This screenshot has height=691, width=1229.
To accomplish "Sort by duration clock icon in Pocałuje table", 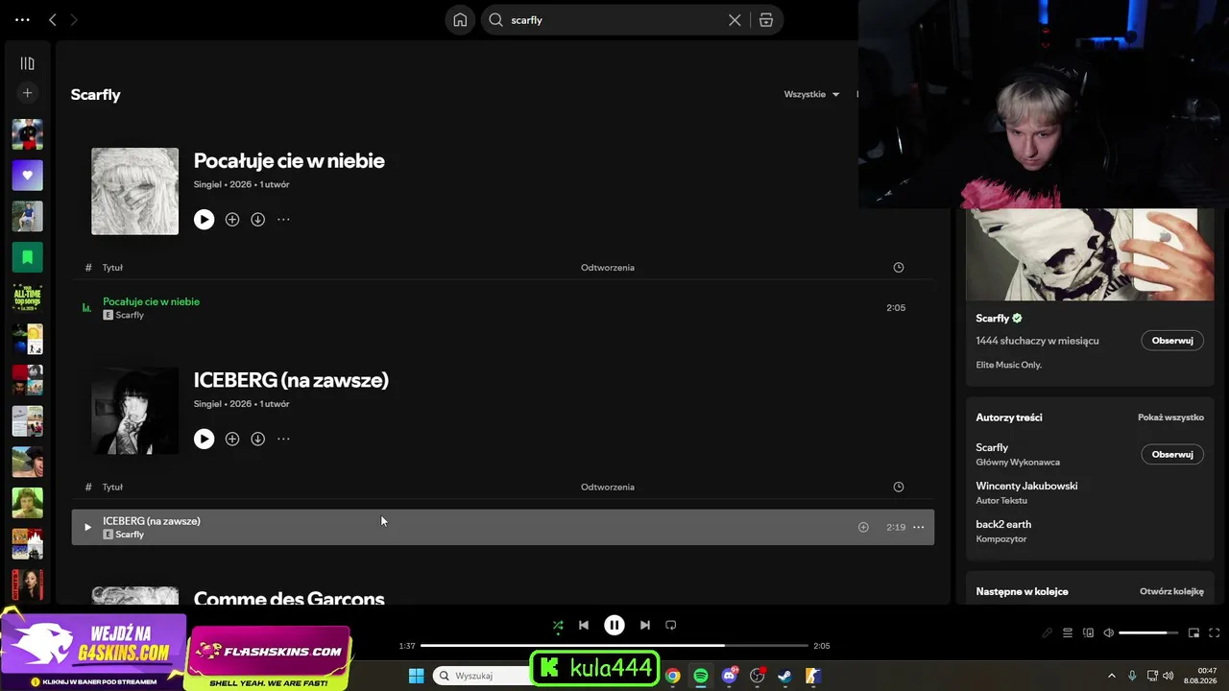I will tap(899, 268).
